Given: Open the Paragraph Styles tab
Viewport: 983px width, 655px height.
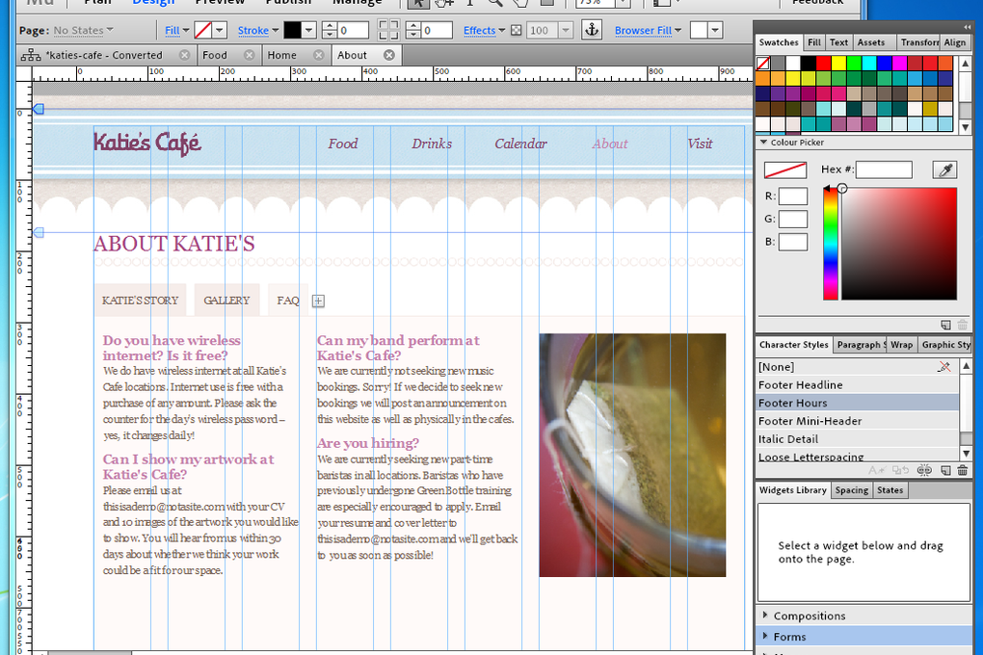Looking at the screenshot, I should pos(862,345).
